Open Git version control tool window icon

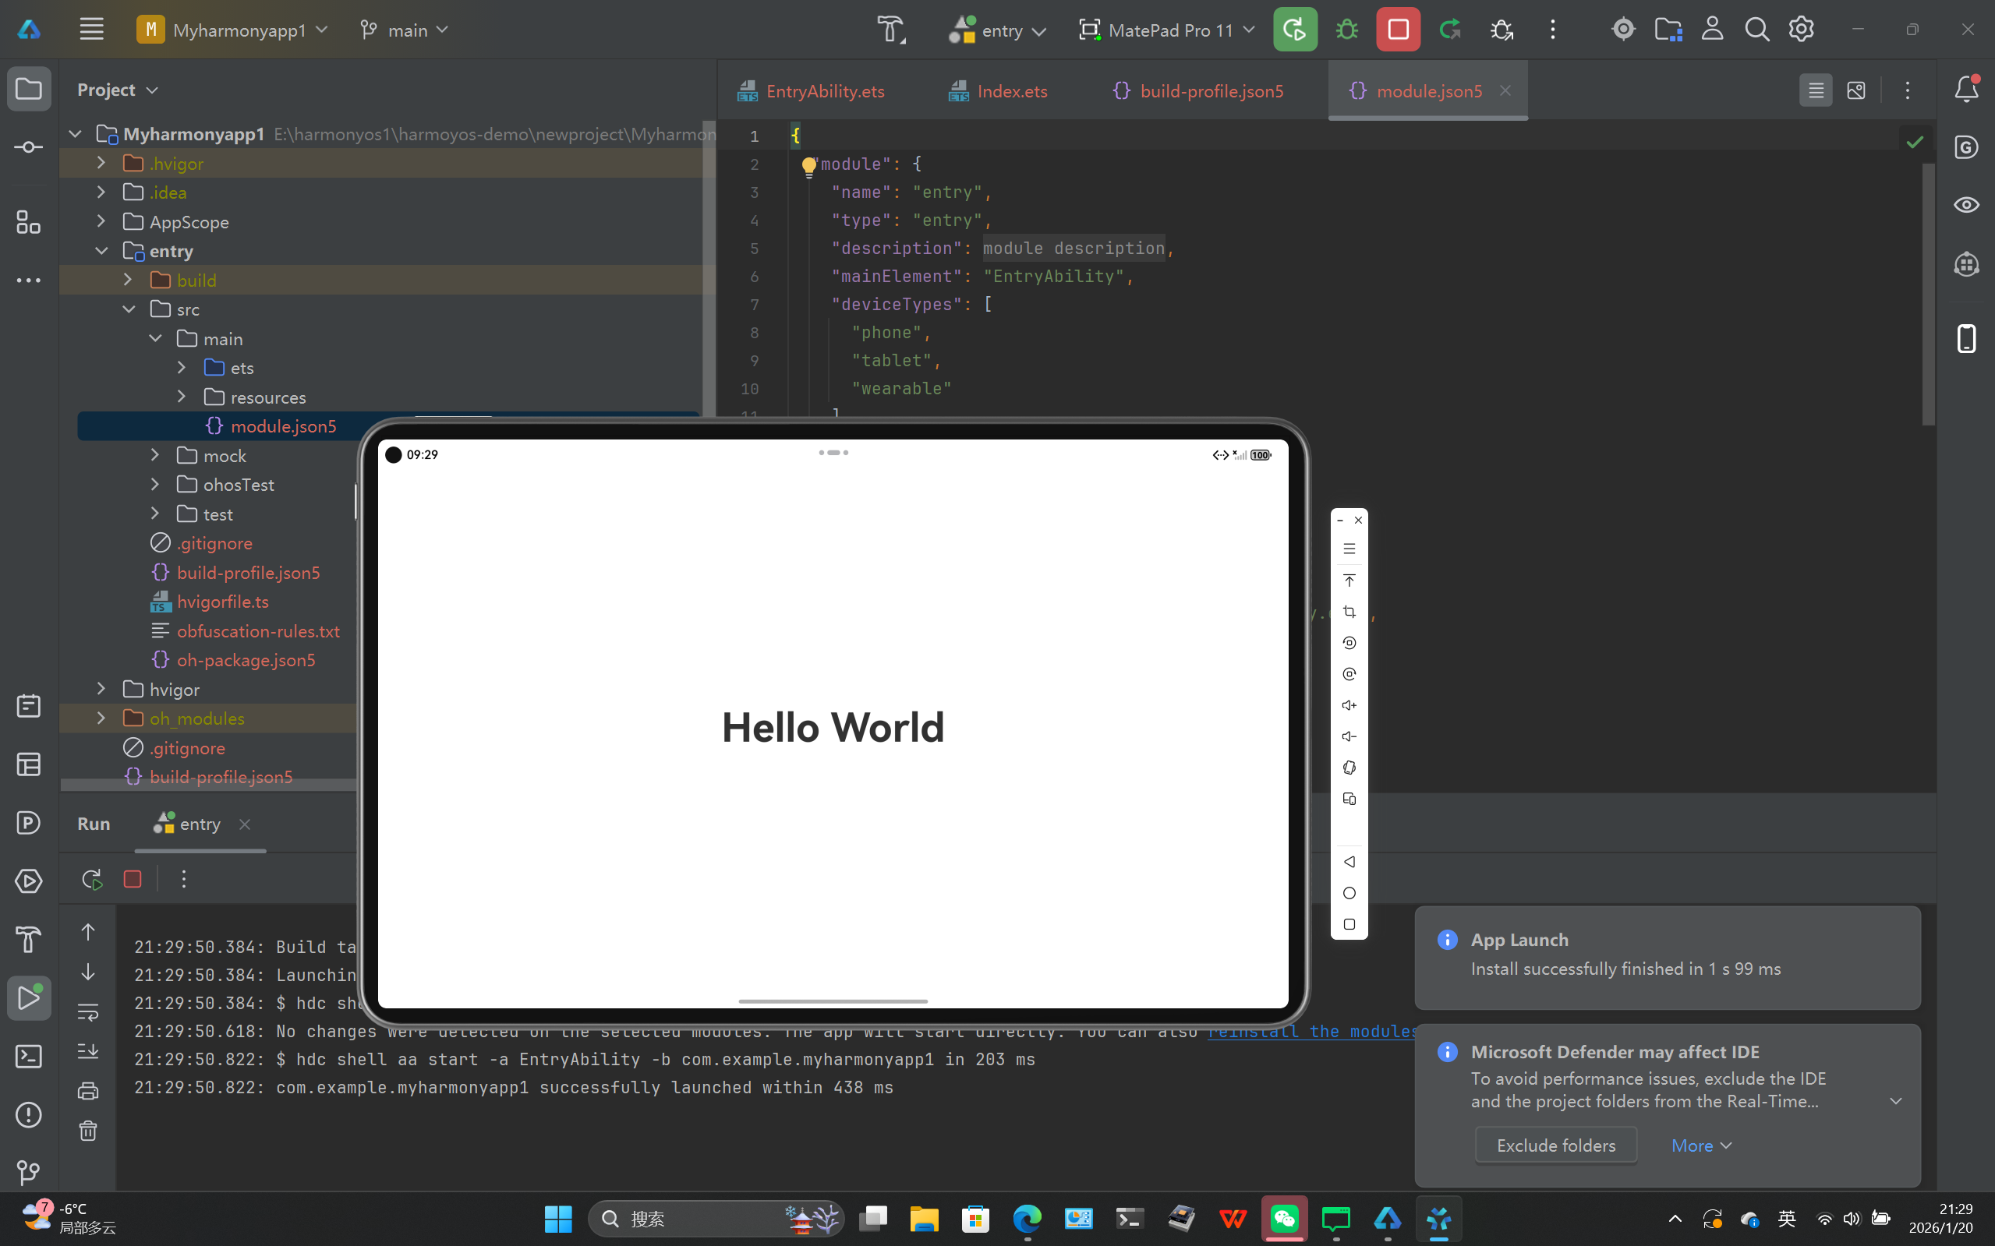coord(29,1172)
